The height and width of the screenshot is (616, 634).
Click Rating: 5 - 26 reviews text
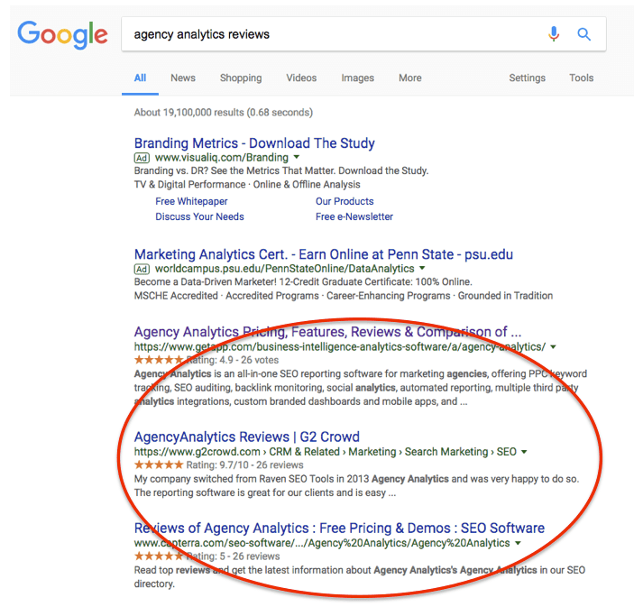233,556
